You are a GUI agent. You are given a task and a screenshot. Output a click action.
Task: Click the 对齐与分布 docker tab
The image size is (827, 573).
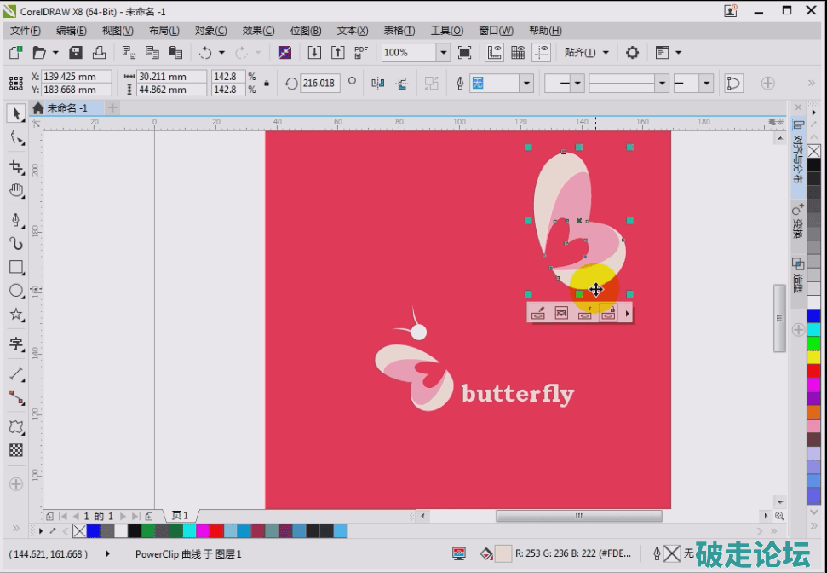pos(798,155)
